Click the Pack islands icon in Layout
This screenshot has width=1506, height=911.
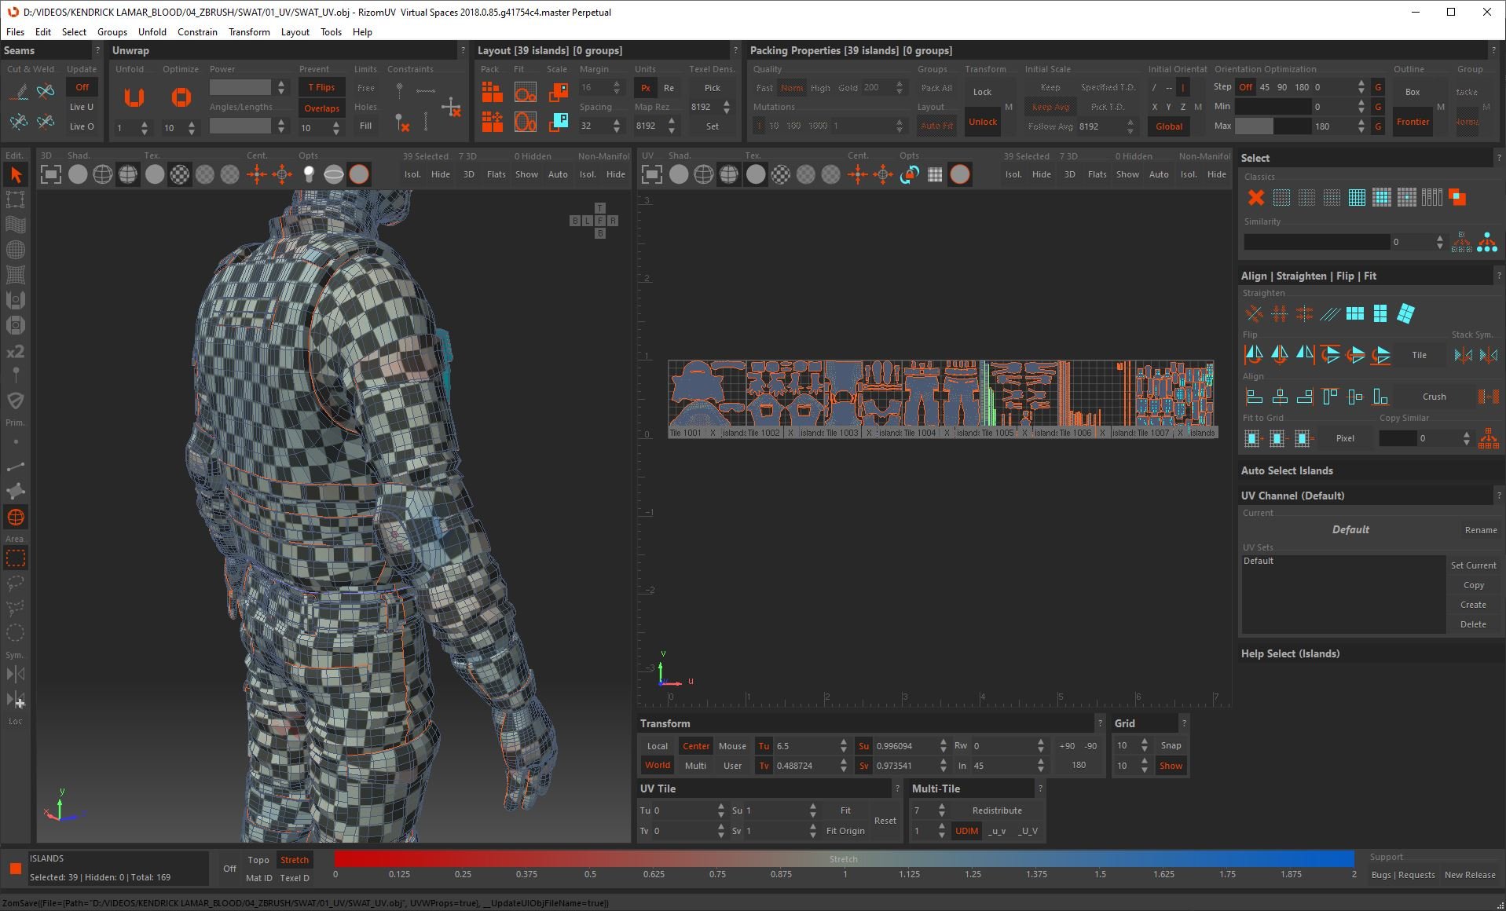coord(493,92)
